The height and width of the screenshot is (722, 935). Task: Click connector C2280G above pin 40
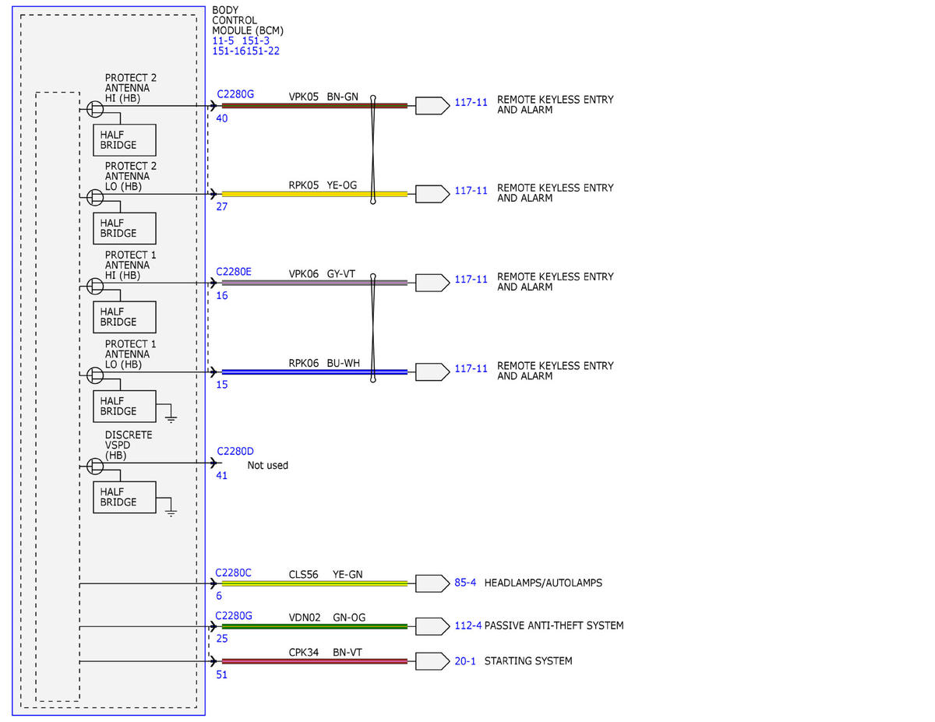click(235, 94)
